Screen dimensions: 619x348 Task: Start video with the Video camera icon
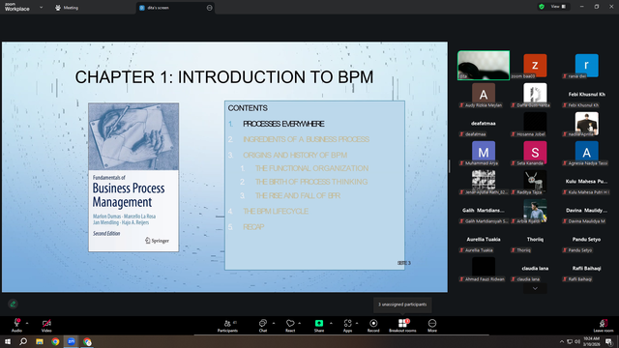click(46, 323)
